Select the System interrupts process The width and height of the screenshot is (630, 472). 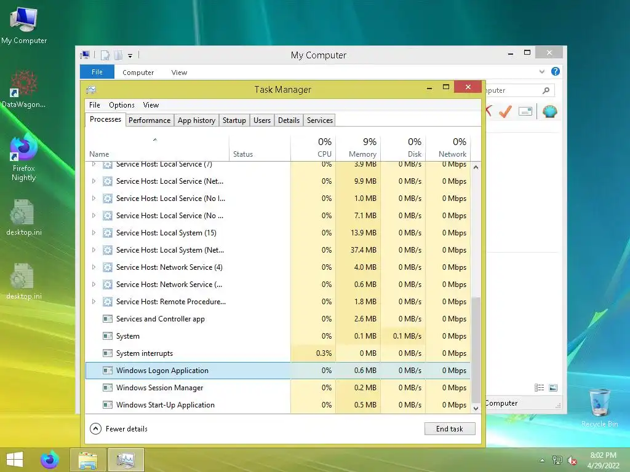tap(277, 353)
